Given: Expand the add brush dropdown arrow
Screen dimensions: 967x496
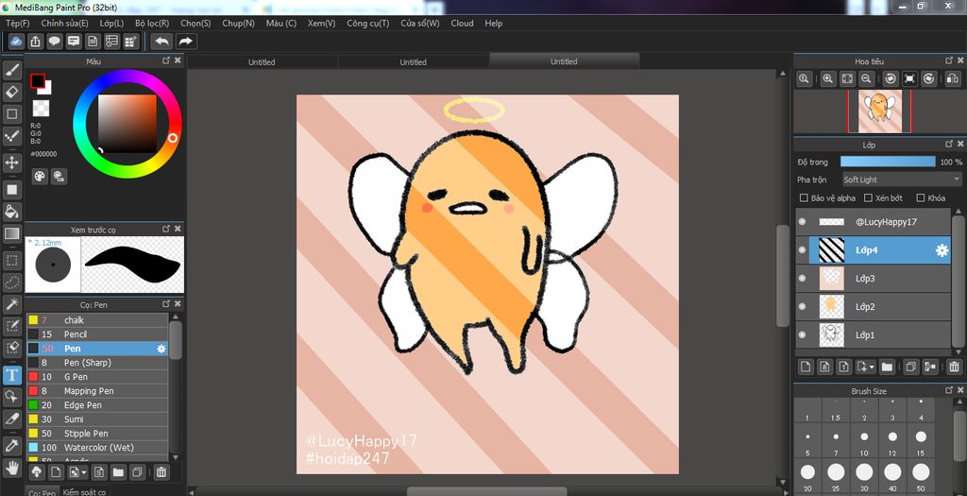Looking at the screenshot, I should coord(84,473).
